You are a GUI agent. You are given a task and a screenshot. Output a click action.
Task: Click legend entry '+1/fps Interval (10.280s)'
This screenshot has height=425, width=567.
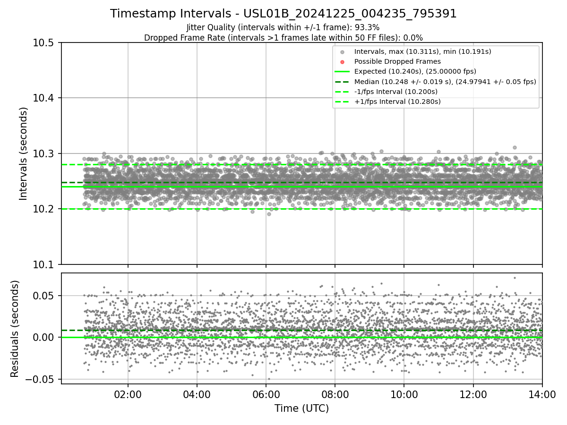click(397, 102)
